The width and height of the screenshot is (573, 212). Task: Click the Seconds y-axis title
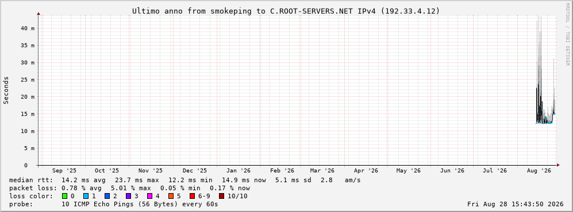point(6,90)
